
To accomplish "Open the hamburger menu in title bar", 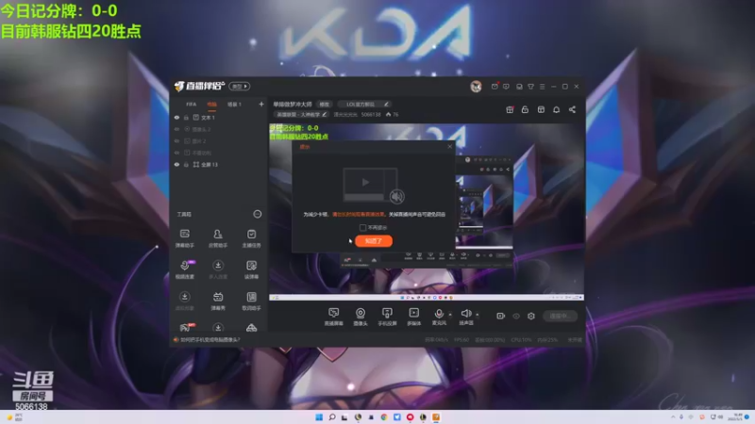I will [x=542, y=87].
